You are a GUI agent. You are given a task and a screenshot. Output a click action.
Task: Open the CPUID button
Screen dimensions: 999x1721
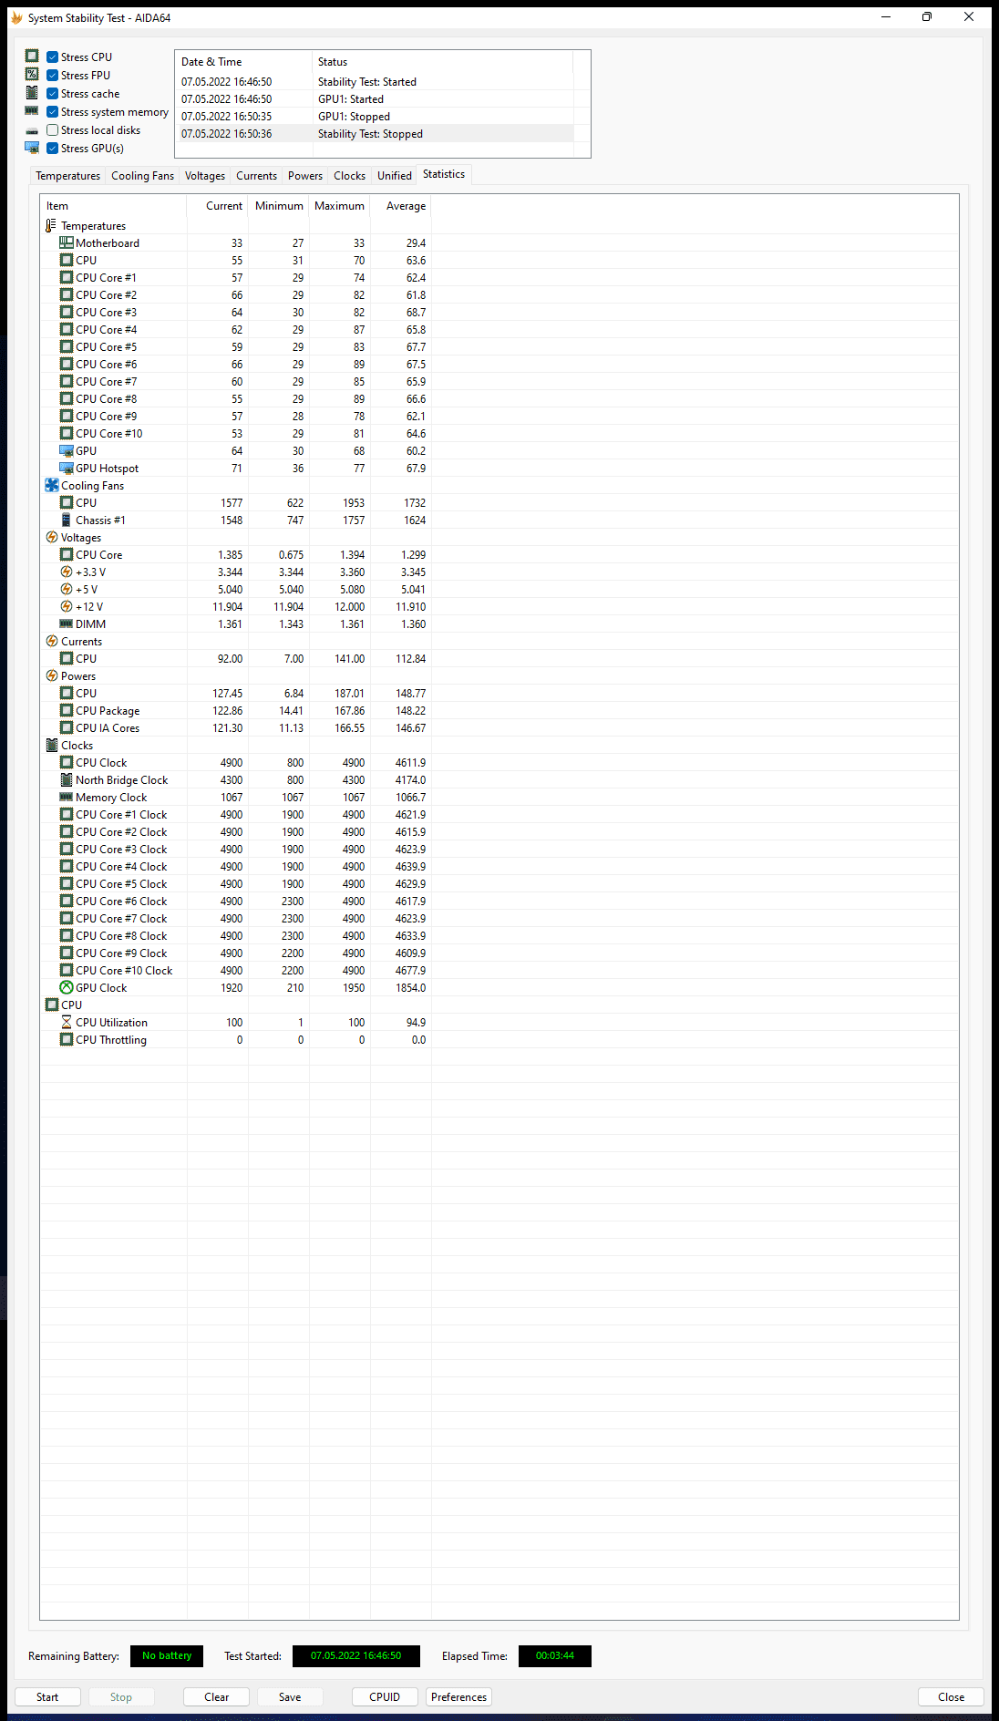click(385, 1696)
